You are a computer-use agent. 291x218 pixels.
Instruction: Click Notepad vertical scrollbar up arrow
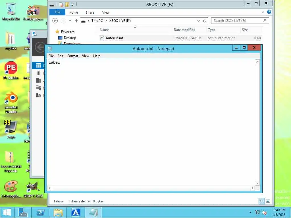257,62
